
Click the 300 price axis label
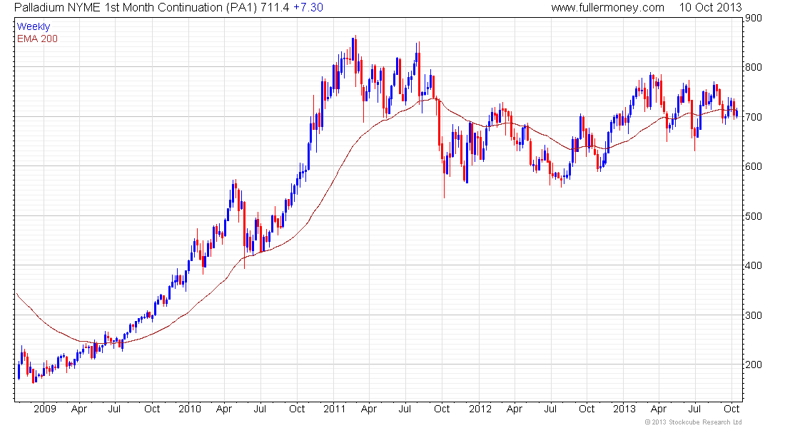point(753,315)
